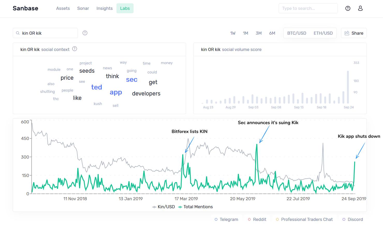
Task: Click the word 'developers' in cloud
Action: tap(146, 94)
